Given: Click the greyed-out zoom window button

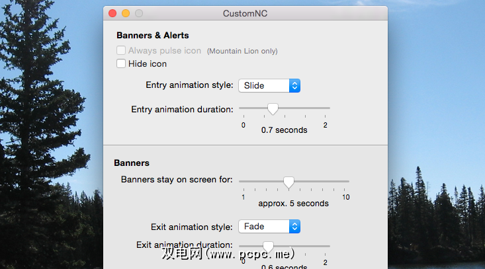Looking at the screenshot, I should click(x=138, y=13).
